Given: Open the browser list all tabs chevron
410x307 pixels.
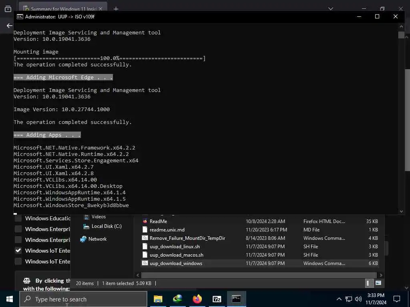Looking at the screenshot, I should pyautogui.click(x=331, y=9).
